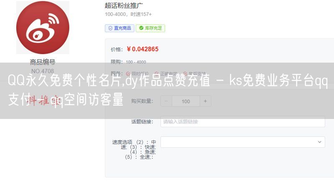Click the 售后支持 service check icon
334x182 pixels.
coord(185,73)
